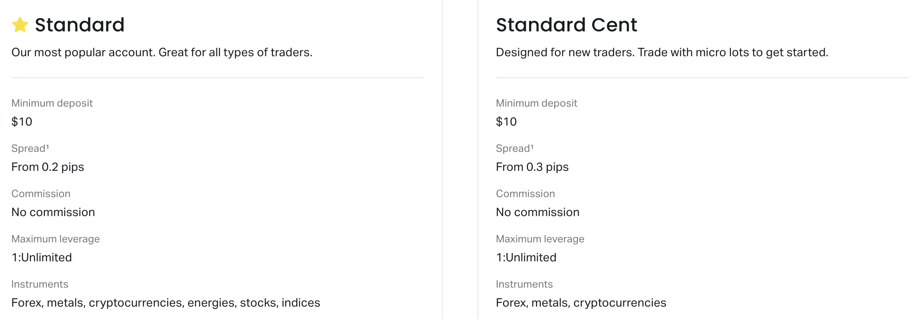This screenshot has width=921, height=319.
Task: Click Standard's Minimum deposit label
Action: pyautogui.click(x=52, y=103)
